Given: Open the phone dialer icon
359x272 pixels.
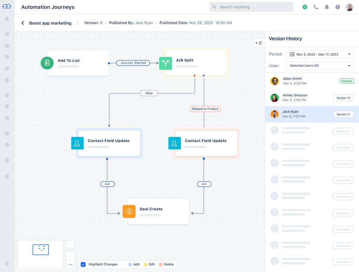Looking at the screenshot, I should [x=316, y=7].
